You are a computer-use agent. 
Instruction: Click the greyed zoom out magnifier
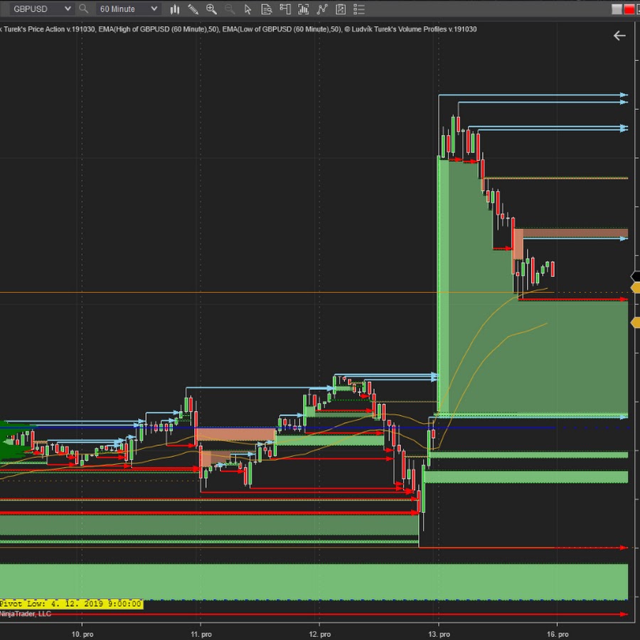pyautogui.click(x=230, y=9)
